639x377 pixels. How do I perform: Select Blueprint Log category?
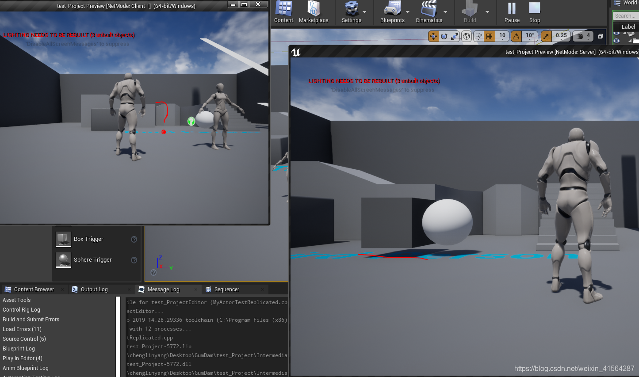tap(19, 349)
